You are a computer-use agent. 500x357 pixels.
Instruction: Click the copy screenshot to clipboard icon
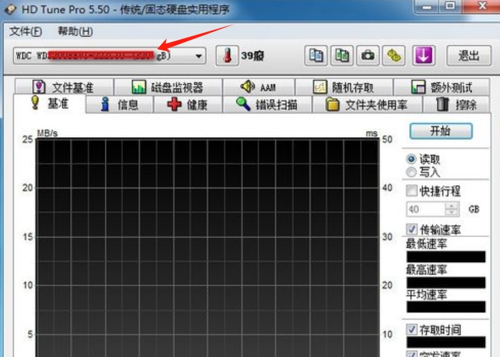click(x=342, y=56)
